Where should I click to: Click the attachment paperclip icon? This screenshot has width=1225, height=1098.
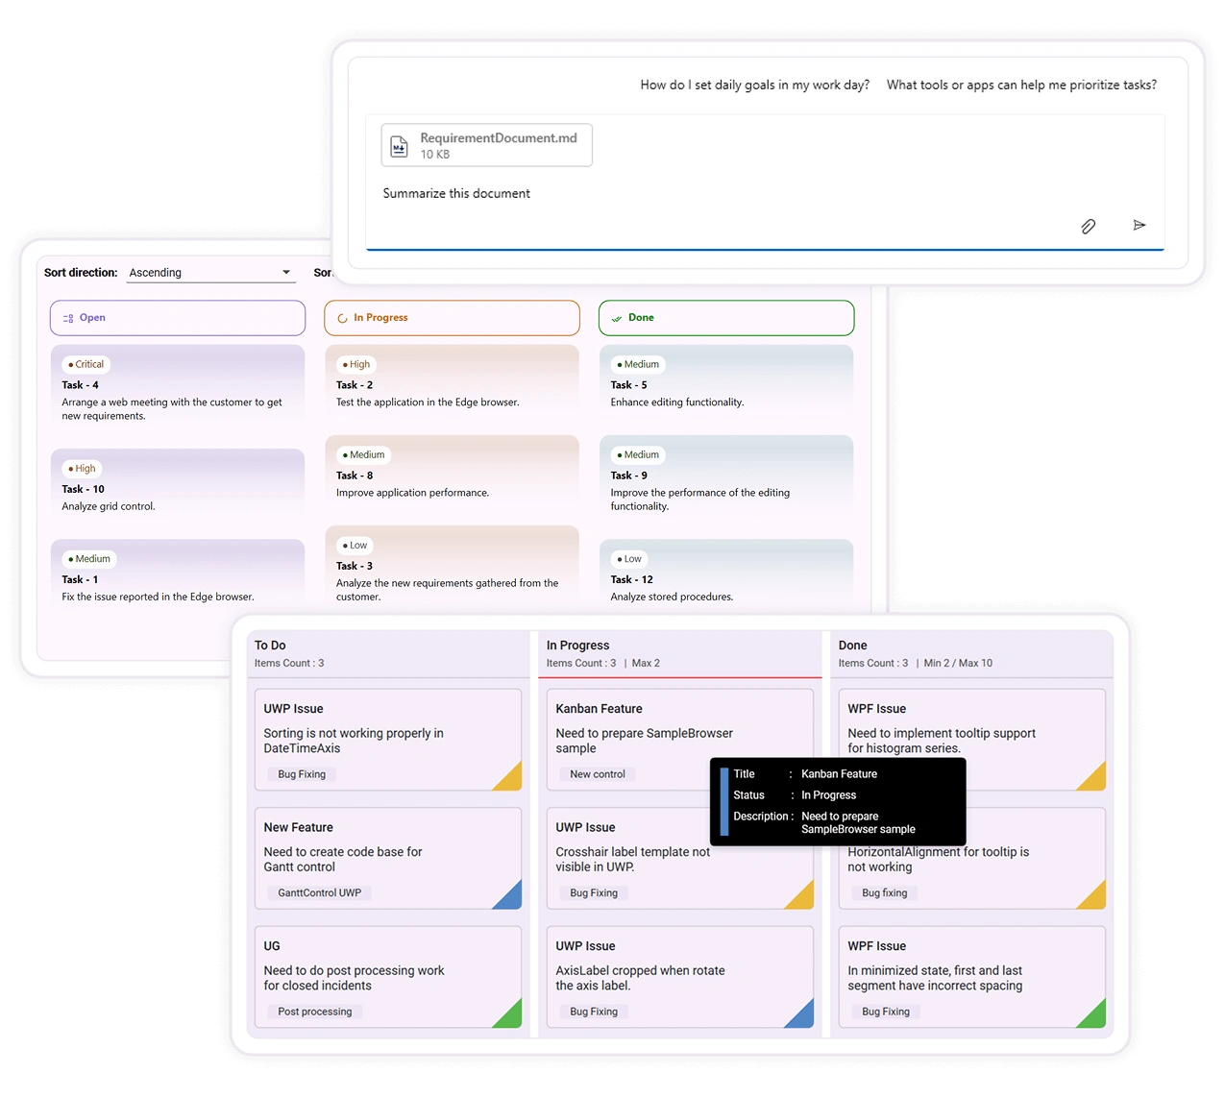point(1088,226)
